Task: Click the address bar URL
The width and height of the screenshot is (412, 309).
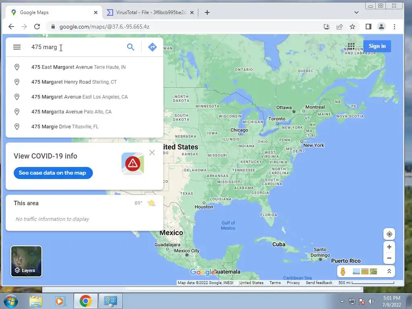Action: tap(104, 27)
